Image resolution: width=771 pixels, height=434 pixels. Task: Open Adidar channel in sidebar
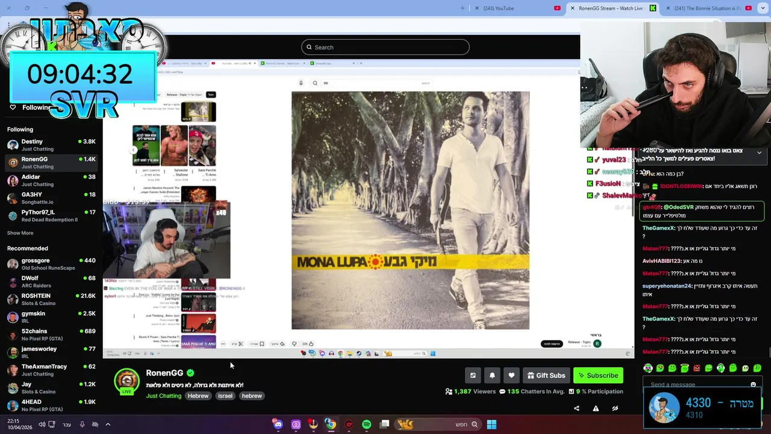click(x=51, y=180)
